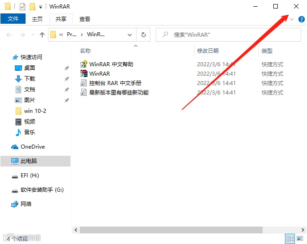The width and height of the screenshot is (307, 244).
Task: Unpin 图片 using its pin icon
Action: tap(66, 100)
